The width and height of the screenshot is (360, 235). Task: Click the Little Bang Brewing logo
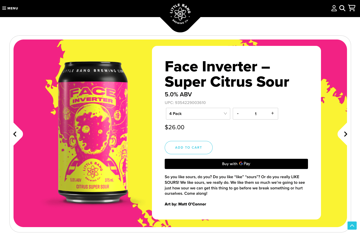[180, 14]
